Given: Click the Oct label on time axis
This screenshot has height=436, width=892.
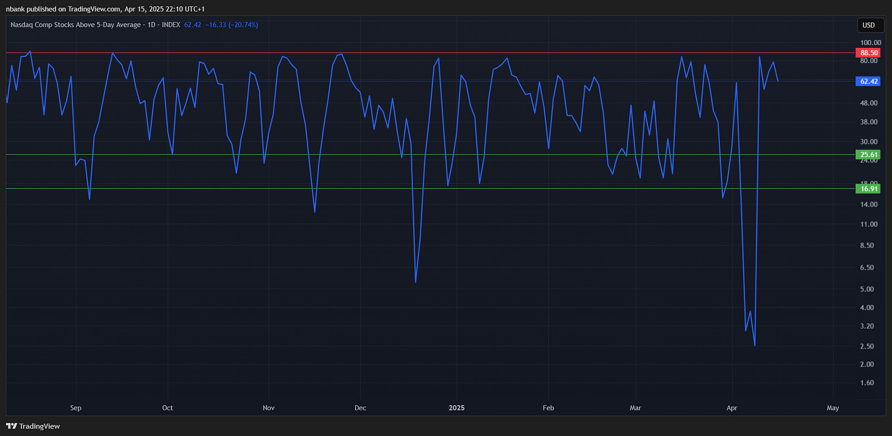Looking at the screenshot, I should pyautogui.click(x=168, y=407).
